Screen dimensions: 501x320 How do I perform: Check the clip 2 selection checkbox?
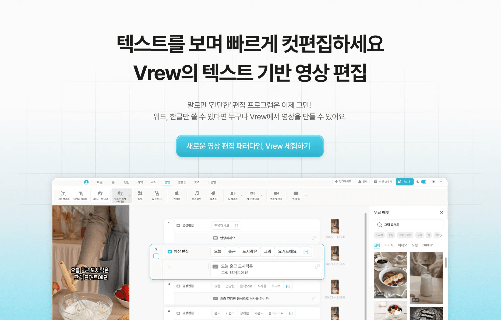pos(156,256)
